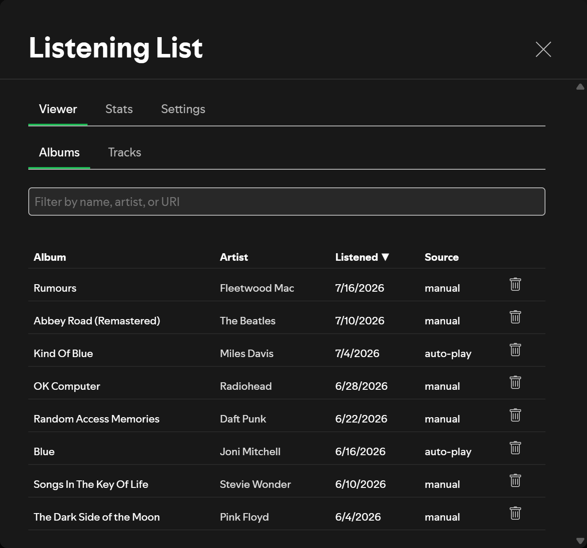Delete The Dark Side of the Moon
The image size is (587, 548).
pos(515,513)
